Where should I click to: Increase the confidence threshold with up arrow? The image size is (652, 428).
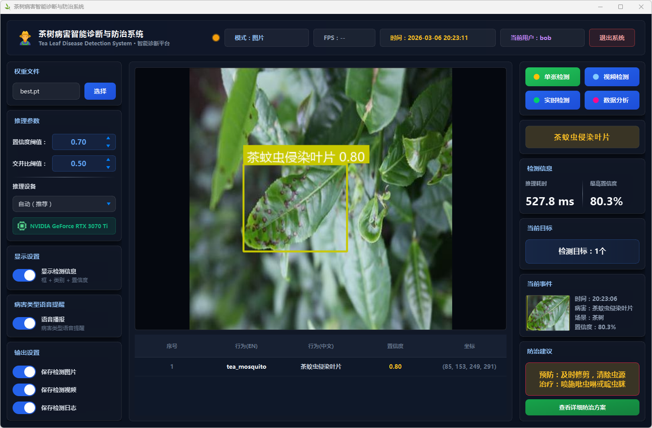pyautogui.click(x=108, y=138)
